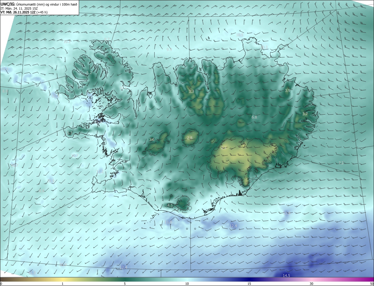Click the bold UWC/IG label in the header

(8, 4)
